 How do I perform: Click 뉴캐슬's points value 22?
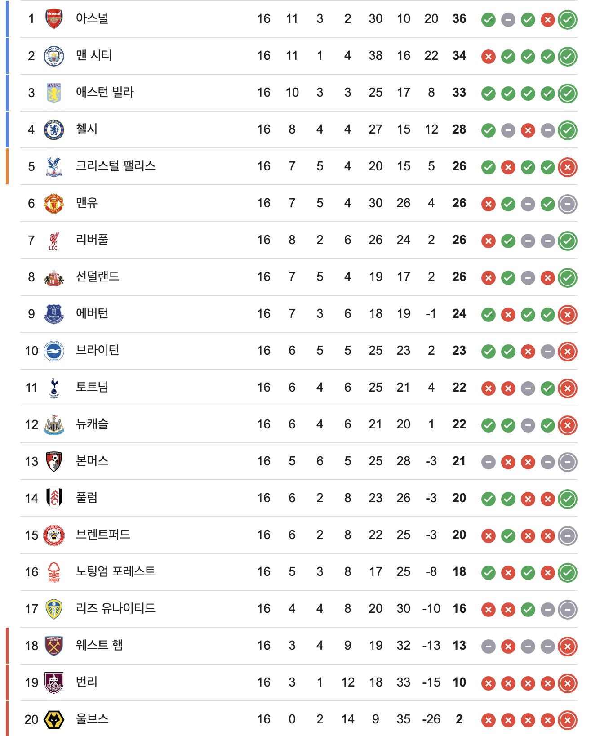[x=459, y=424]
